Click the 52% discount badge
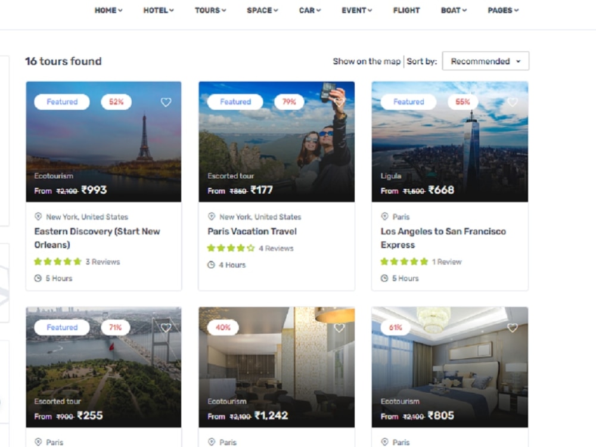Image resolution: width=596 pixels, height=447 pixels. pyautogui.click(x=116, y=102)
